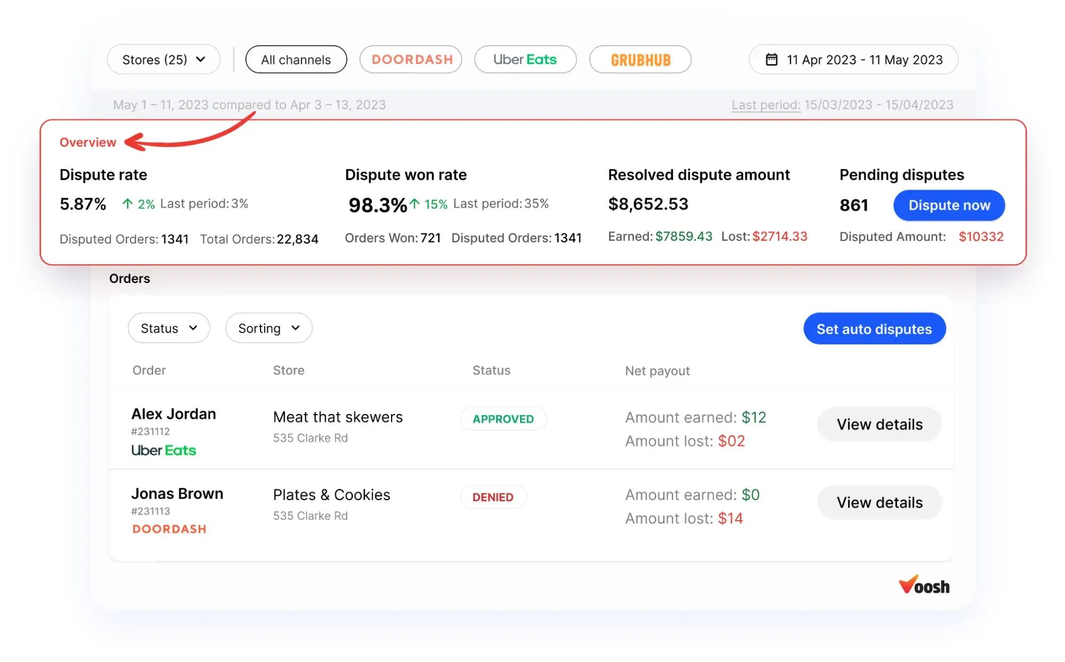Click Uber Eats logo under Alex Jordan
This screenshot has width=1065, height=662.
(x=164, y=450)
